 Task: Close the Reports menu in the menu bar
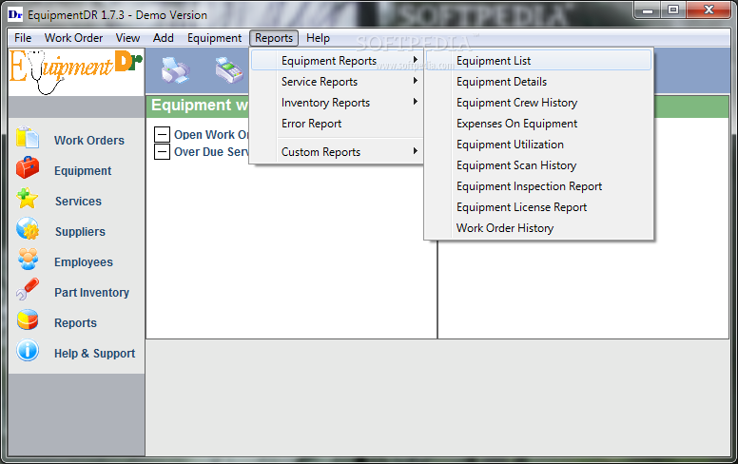click(x=274, y=38)
